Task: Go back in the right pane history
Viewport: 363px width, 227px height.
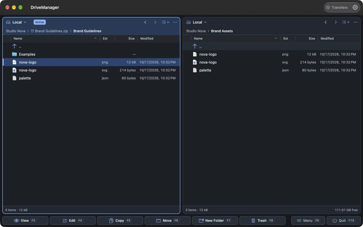Action: pos(326,22)
